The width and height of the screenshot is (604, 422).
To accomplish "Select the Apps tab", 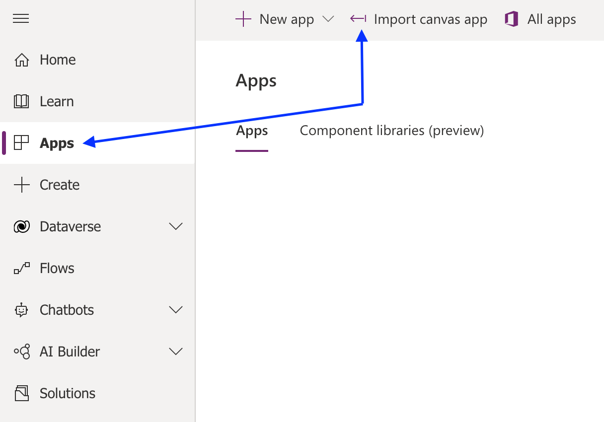I will tap(252, 130).
